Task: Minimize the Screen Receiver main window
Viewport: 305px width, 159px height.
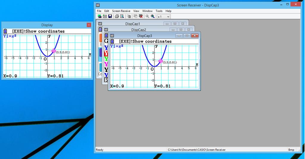Action: tap(281, 4)
